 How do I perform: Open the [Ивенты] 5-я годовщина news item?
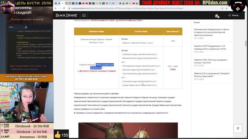coord(212,75)
